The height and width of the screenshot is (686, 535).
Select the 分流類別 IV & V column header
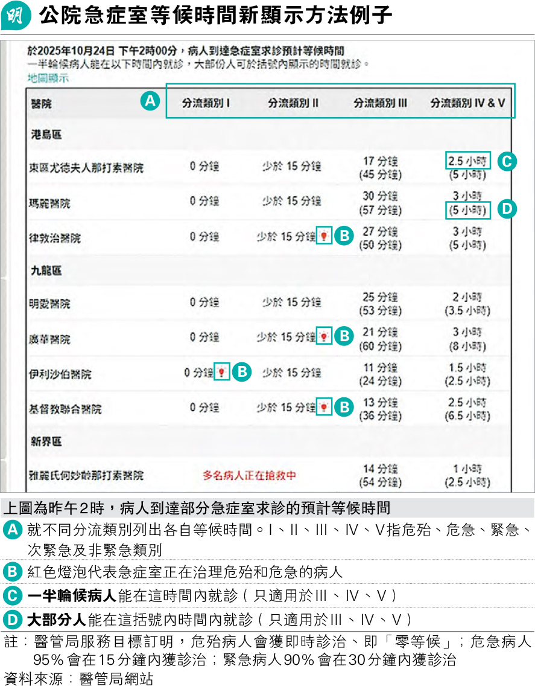(x=467, y=103)
